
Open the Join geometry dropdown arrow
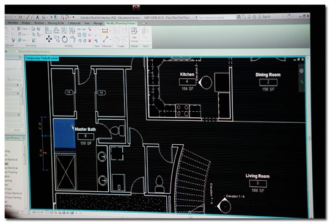(x=29, y=40)
